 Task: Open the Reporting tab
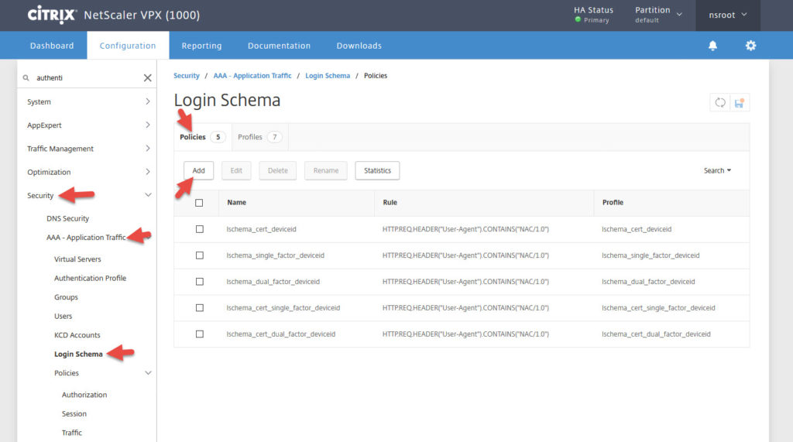(201, 46)
